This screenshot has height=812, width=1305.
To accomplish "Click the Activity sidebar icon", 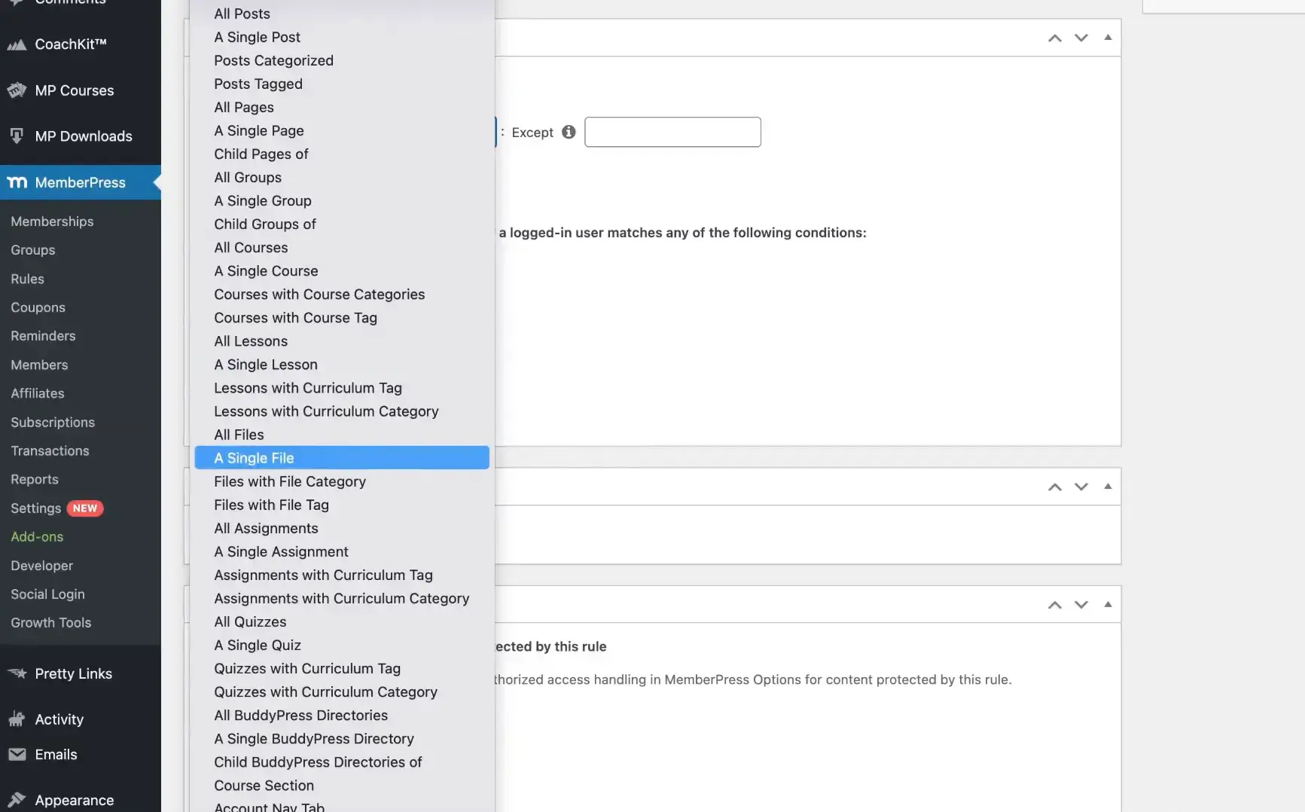I will pos(17,719).
